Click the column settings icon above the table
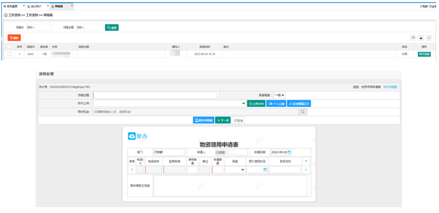The height and width of the screenshot is (213, 439). 413,37
